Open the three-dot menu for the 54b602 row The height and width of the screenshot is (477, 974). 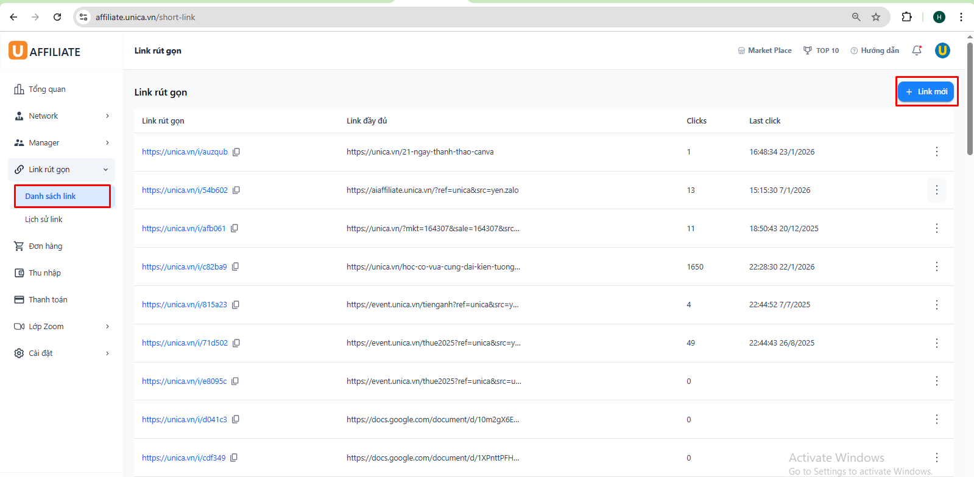tap(936, 190)
